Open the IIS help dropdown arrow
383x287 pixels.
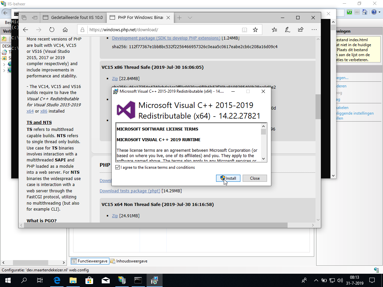379,12
